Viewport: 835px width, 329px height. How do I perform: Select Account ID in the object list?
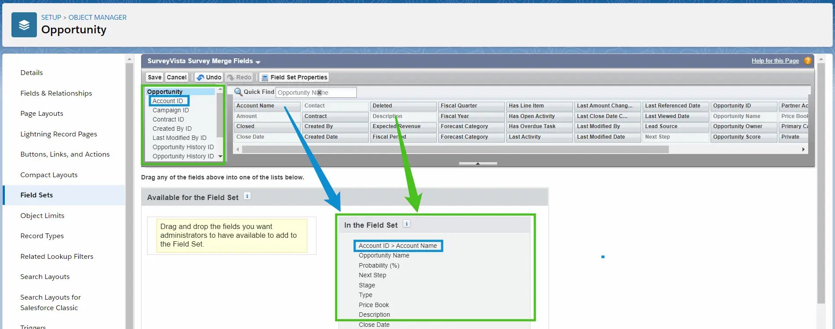pyautogui.click(x=168, y=101)
